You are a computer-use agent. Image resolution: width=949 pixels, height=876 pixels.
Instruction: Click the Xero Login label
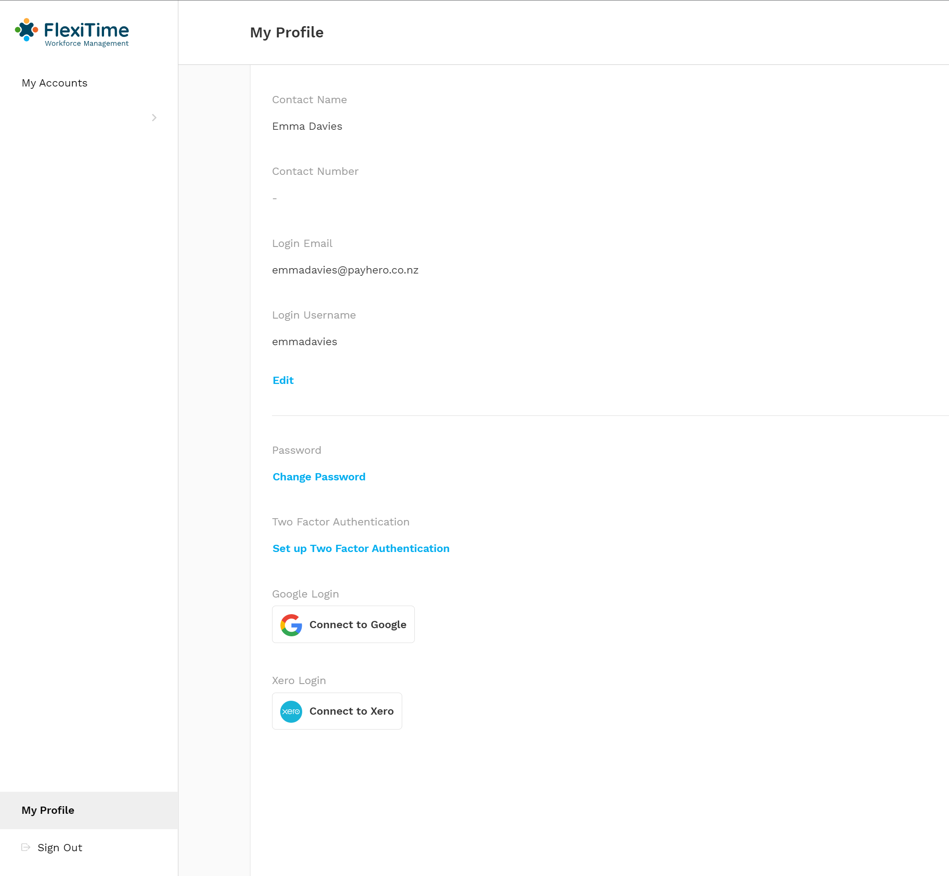pos(299,680)
